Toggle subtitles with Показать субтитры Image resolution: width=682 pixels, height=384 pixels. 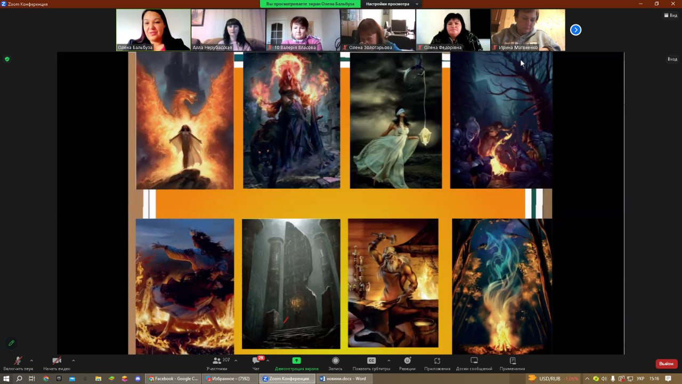pyautogui.click(x=371, y=364)
